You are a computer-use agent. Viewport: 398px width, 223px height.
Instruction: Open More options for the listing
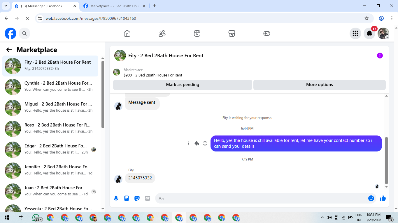[x=320, y=85]
